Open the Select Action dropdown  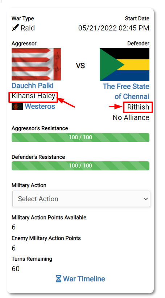click(x=81, y=199)
